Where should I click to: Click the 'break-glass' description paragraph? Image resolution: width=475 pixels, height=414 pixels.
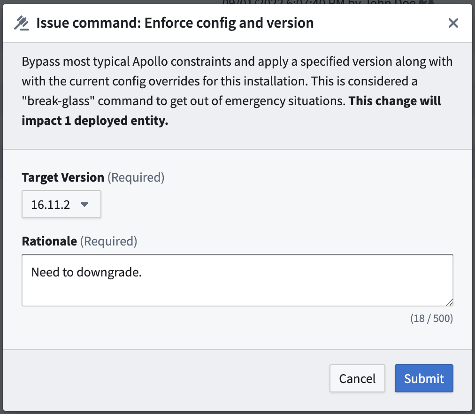click(x=237, y=91)
